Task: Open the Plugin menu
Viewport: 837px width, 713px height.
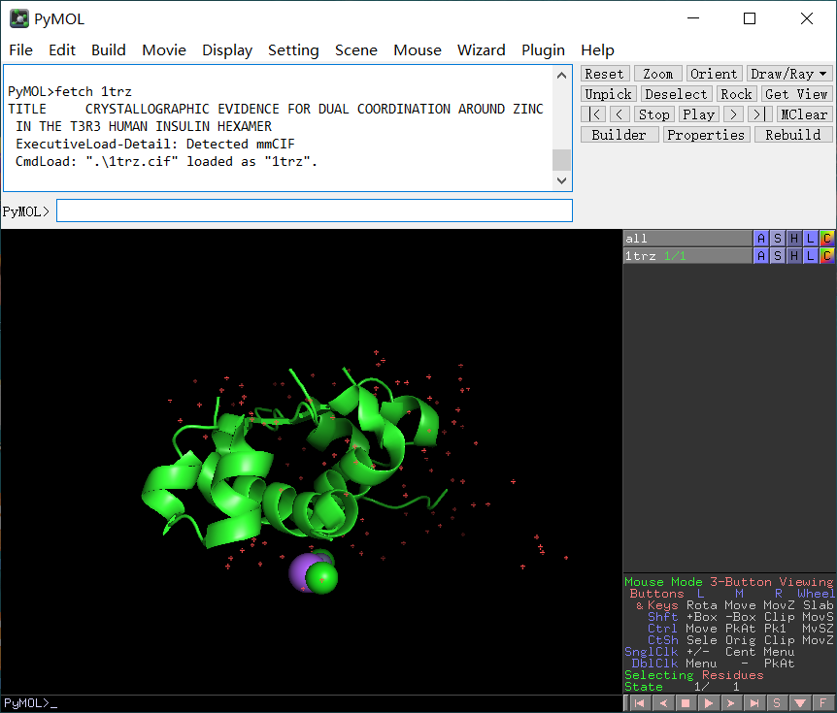Action: pos(543,49)
